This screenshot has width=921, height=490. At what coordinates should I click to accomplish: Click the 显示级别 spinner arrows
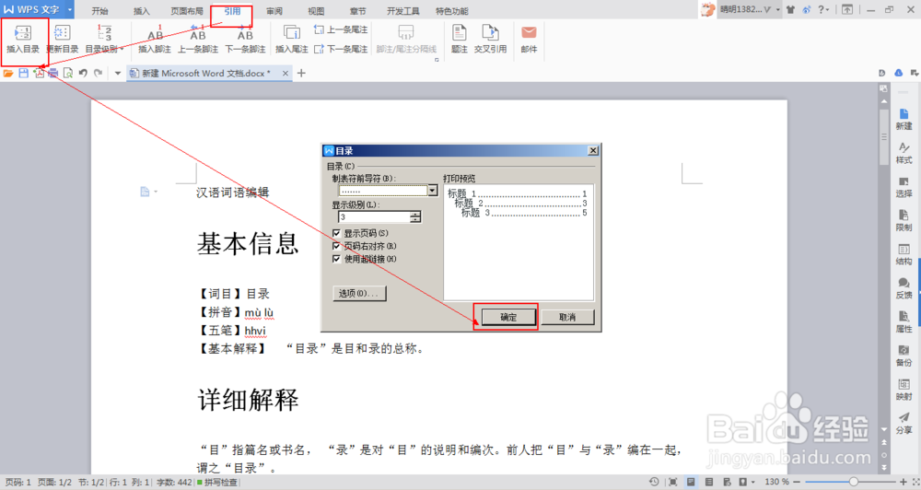pyautogui.click(x=415, y=216)
